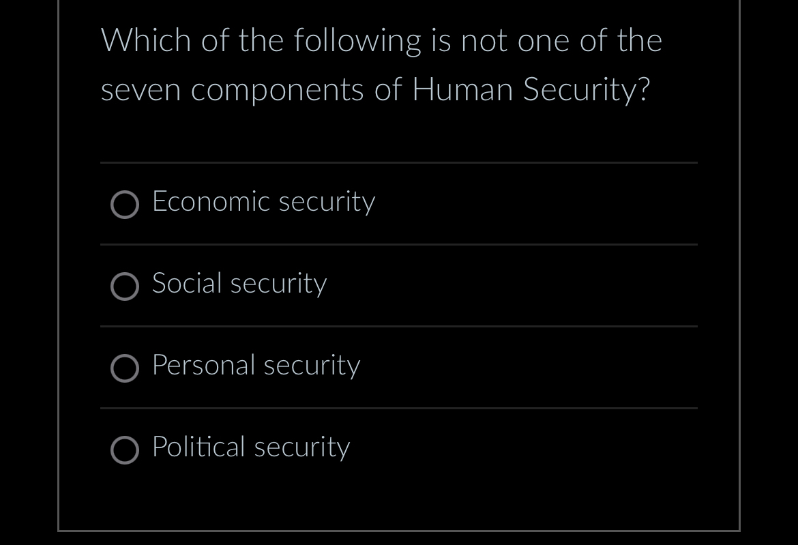This screenshot has width=798, height=545.
Task: Click the divider below the question text
Action: [x=399, y=162]
